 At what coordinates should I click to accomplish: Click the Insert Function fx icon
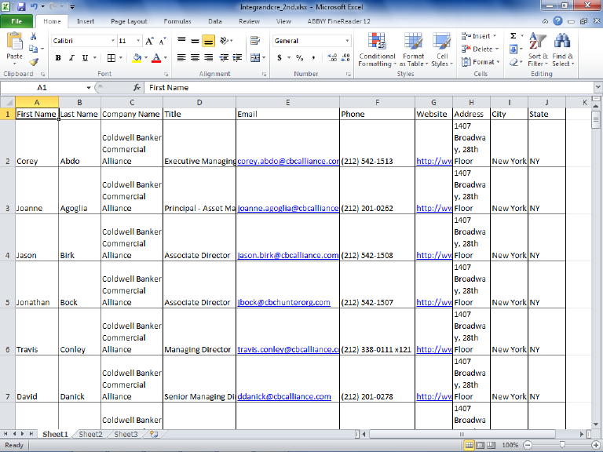click(x=137, y=88)
